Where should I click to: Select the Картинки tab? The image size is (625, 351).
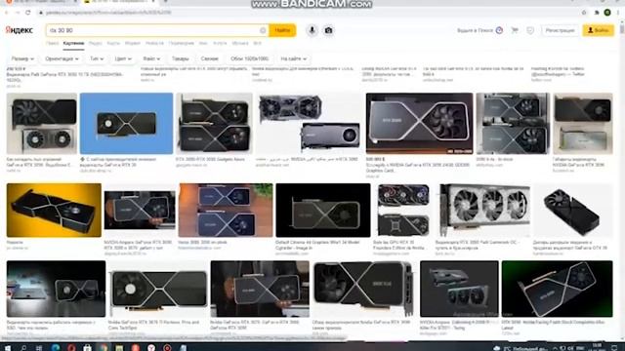point(74,43)
